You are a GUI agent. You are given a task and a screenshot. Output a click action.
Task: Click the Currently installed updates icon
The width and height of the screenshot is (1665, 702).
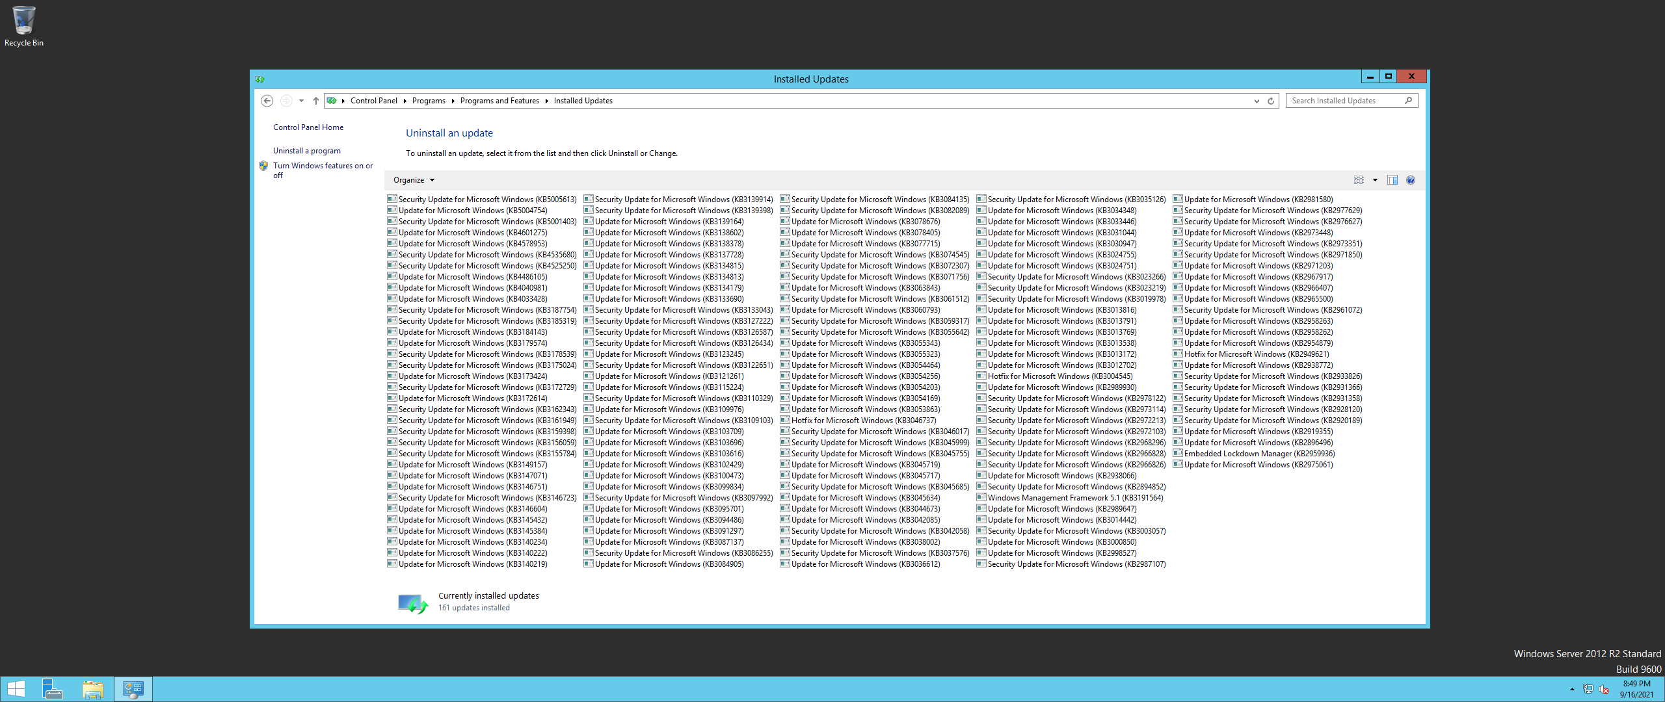pyautogui.click(x=413, y=603)
